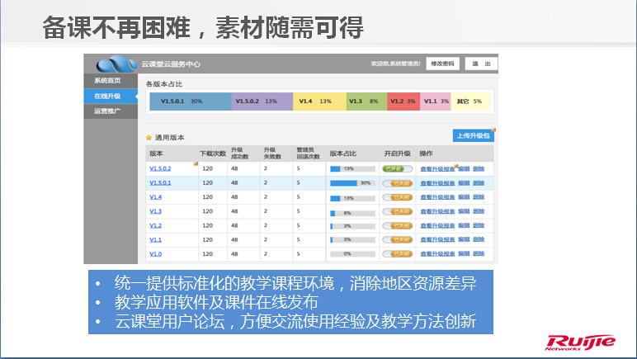Viewport: 637px width, 359px height.
Task: Enable the upgrade switch for V1.5.0.1
Action: pos(398,183)
